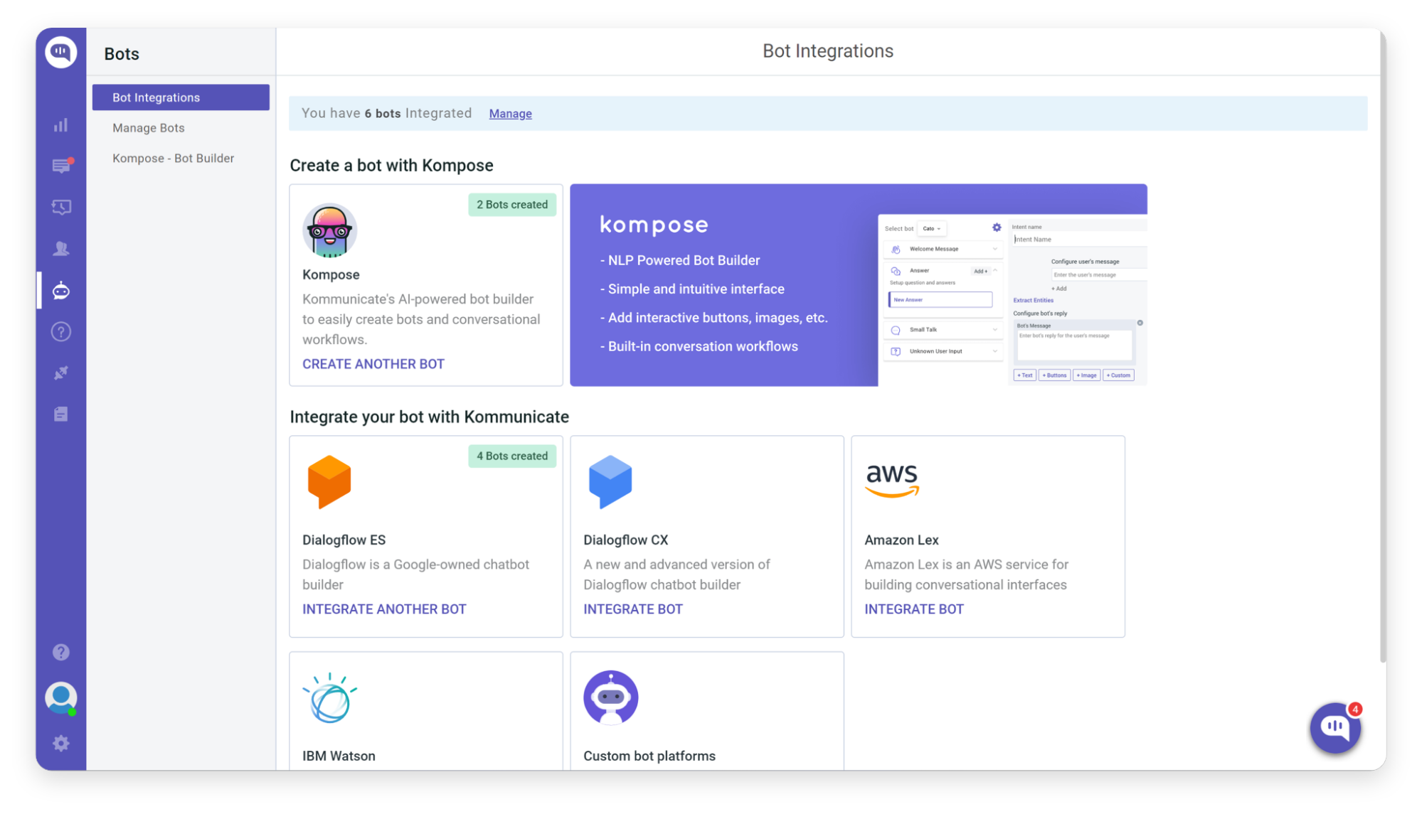Click the kompose promo banner image
Viewport: 1422px width, 814px height.
(x=858, y=285)
